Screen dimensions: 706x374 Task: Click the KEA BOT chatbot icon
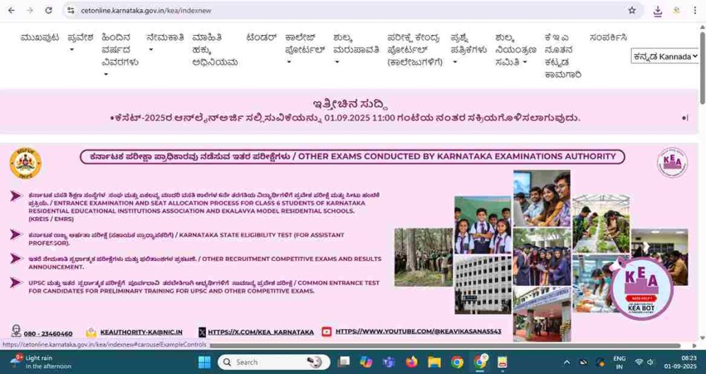642,289
